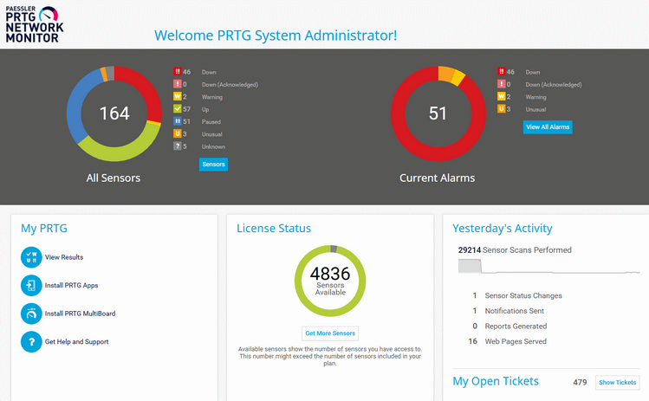Click gray Unknown status icon in sensors legend
This screenshot has width=649, height=401.
[177, 146]
